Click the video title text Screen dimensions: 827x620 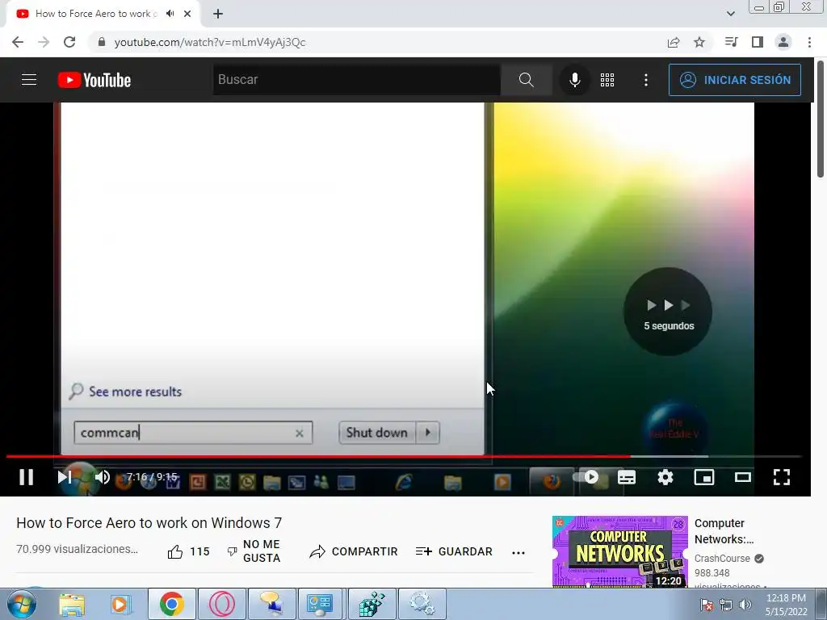pyautogui.click(x=149, y=523)
